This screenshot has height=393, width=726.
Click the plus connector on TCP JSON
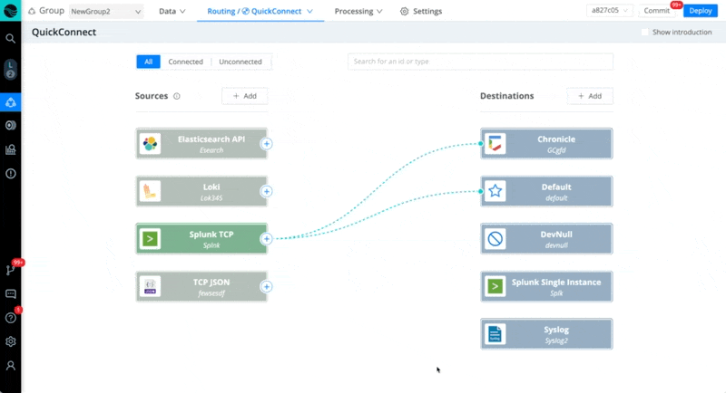tap(267, 286)
